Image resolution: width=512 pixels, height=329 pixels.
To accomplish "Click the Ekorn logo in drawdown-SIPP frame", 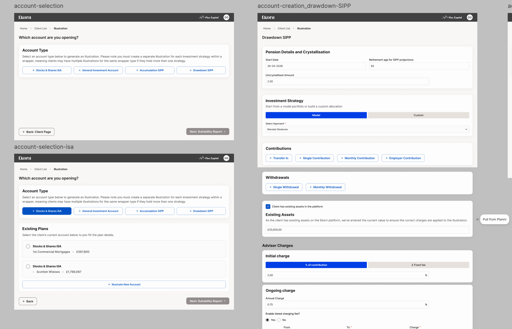I will tap(268, 17).
